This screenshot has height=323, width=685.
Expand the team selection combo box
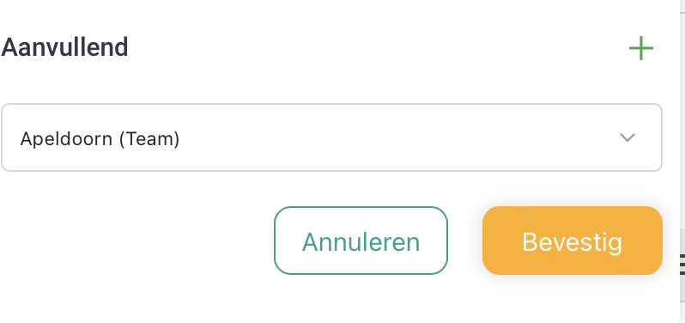click(331, 137)
